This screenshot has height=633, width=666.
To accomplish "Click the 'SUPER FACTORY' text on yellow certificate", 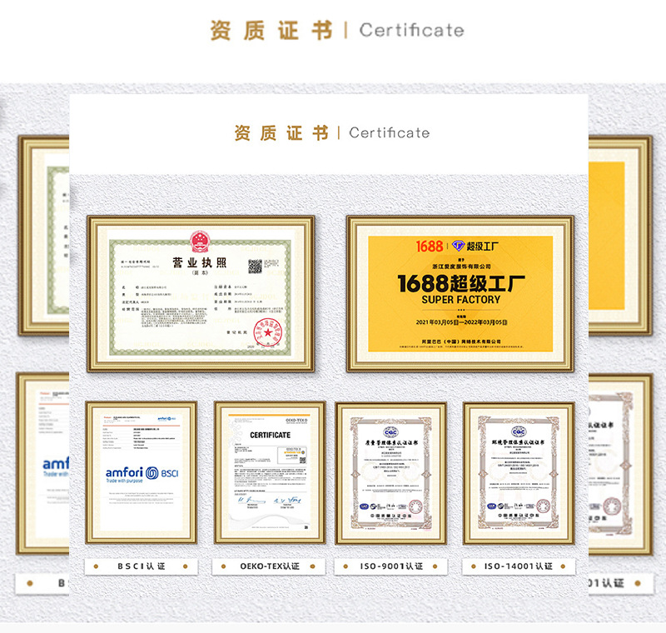I will 461,300.
